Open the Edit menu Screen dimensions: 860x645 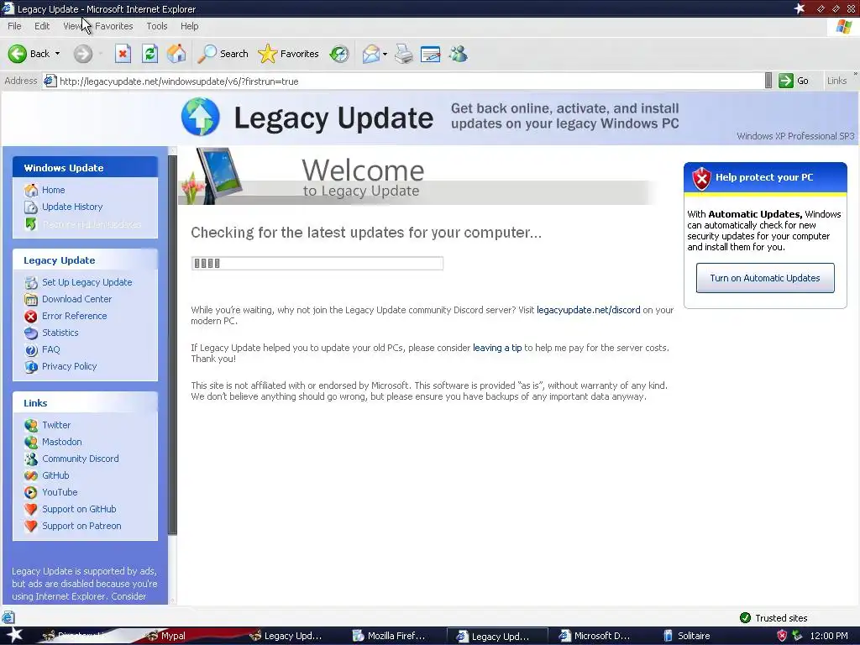tap(42, 26)
